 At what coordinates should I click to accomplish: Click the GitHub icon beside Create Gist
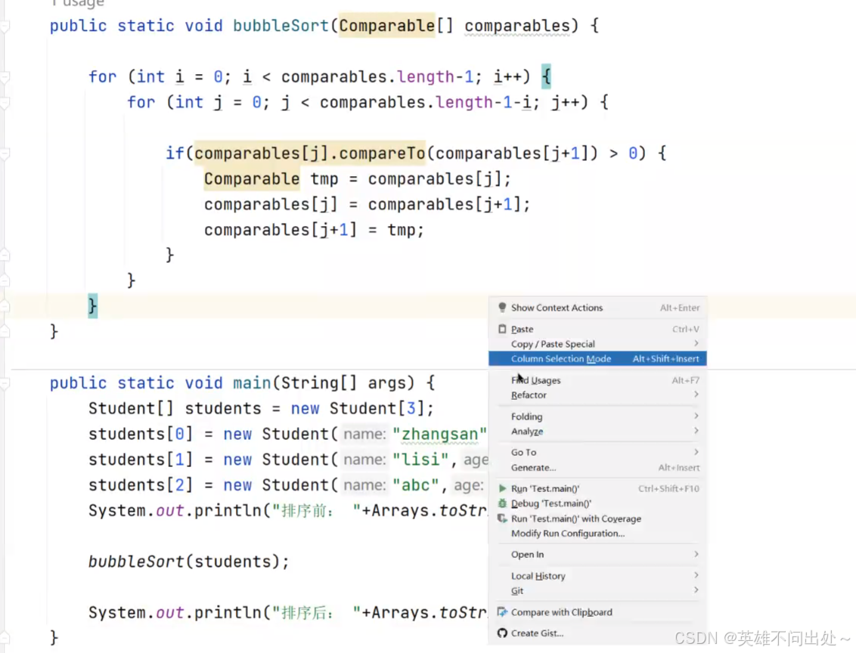tap(502, 633)
